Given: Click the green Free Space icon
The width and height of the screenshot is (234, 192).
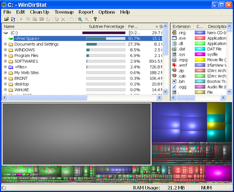Looking at the screenshot, I should [x=11, y=38].
